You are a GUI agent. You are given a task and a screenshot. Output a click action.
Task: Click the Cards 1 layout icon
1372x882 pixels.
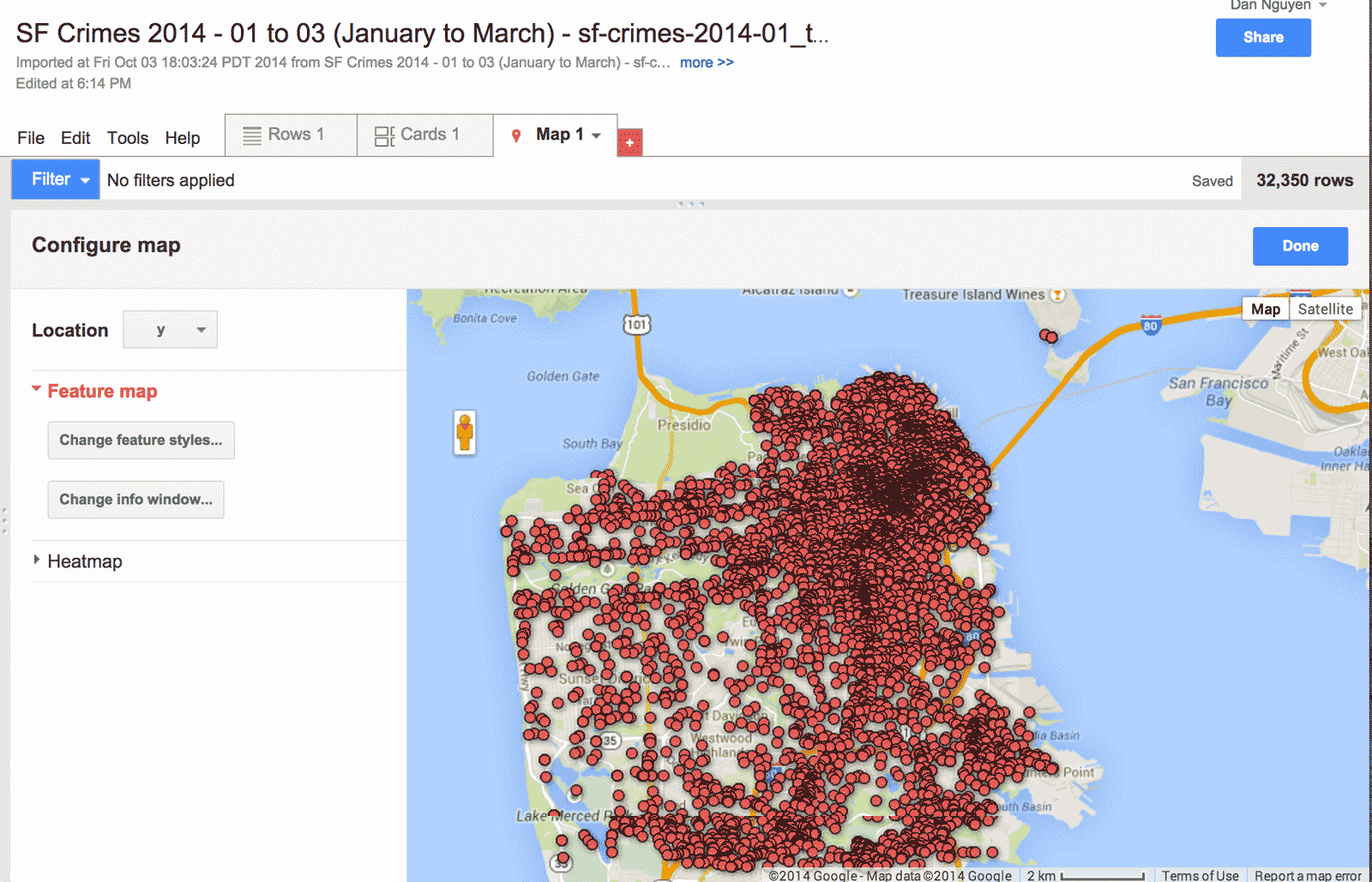384,135
